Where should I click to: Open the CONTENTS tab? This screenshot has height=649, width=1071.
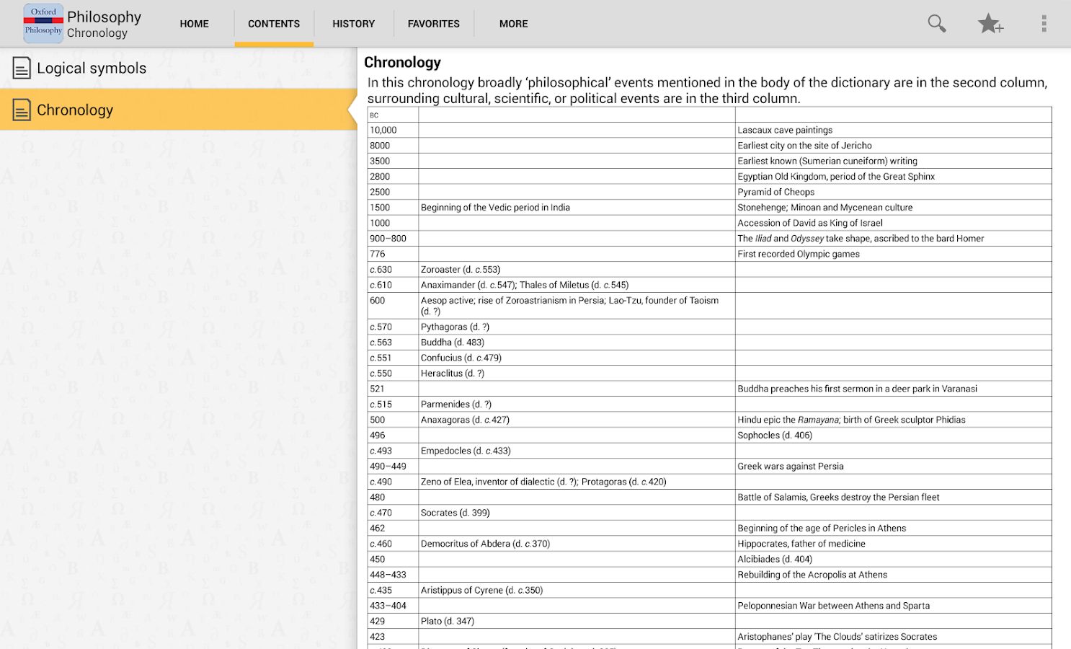[273, 23]
